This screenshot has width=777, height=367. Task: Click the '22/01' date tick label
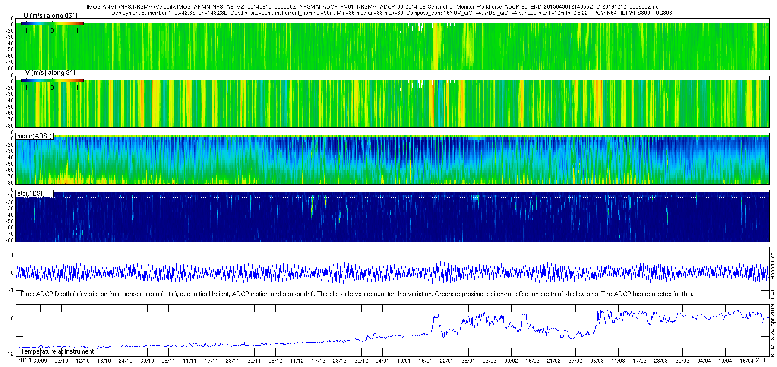coord(447,361)
